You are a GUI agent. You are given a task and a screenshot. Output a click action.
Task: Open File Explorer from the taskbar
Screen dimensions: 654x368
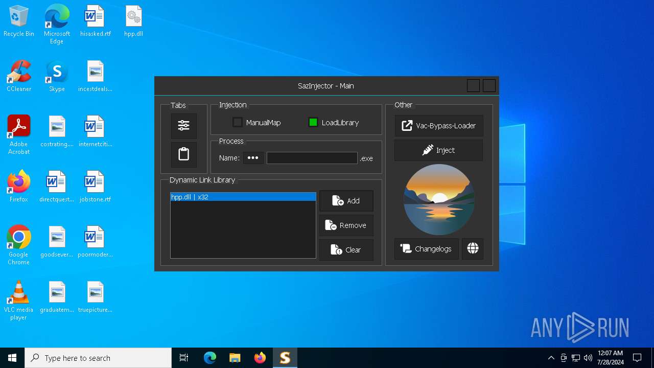pyautogui.click(x=235, y=358)
